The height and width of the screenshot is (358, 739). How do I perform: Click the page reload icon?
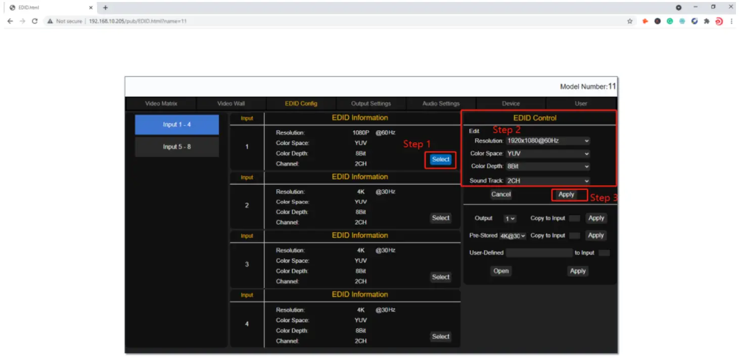coord(35,21)
